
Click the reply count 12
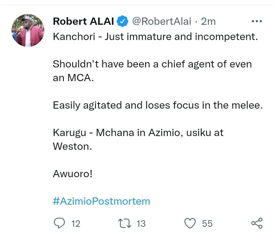(76, 223)
